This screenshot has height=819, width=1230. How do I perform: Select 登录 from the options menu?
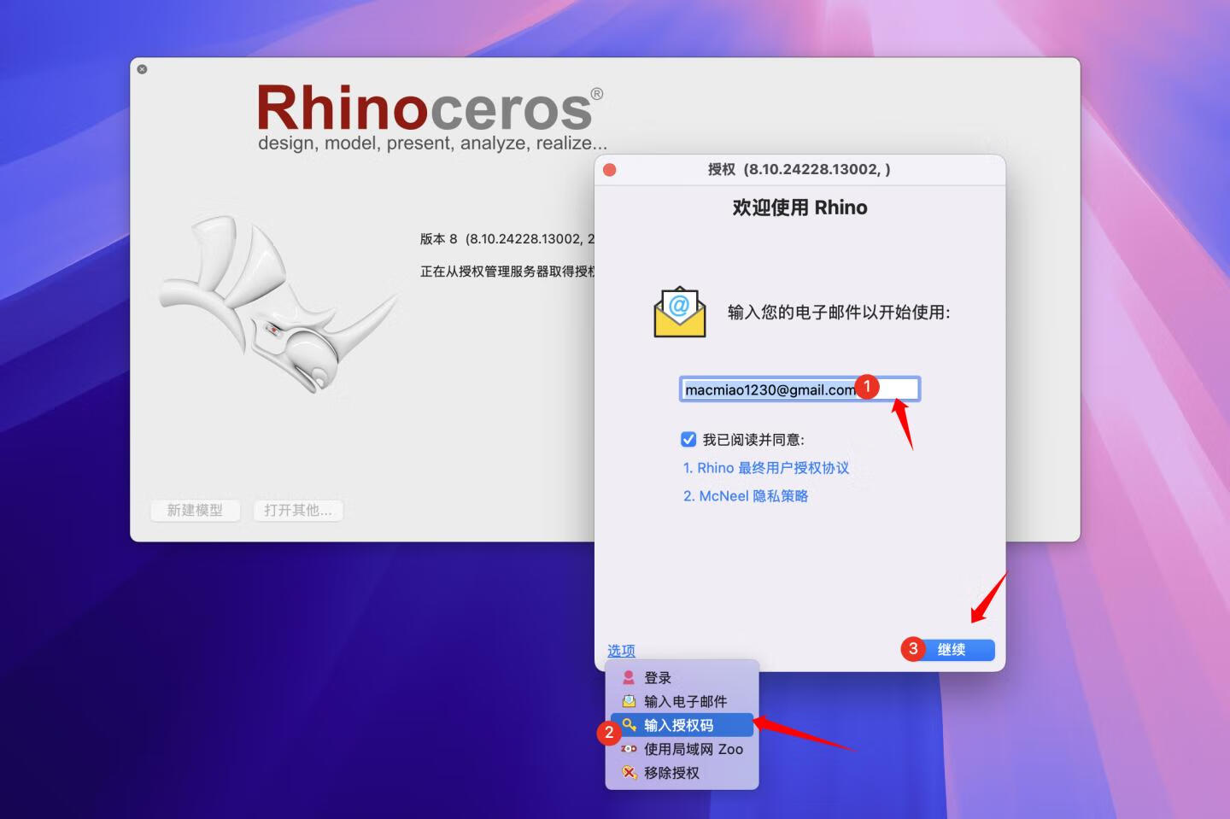tap(682, 677)
